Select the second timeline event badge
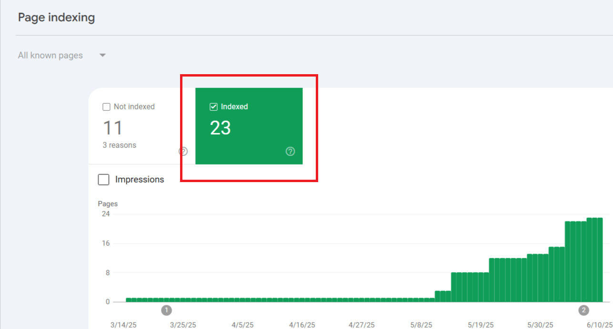Screen dimensions: 613x329 click(x=583, y=310)
